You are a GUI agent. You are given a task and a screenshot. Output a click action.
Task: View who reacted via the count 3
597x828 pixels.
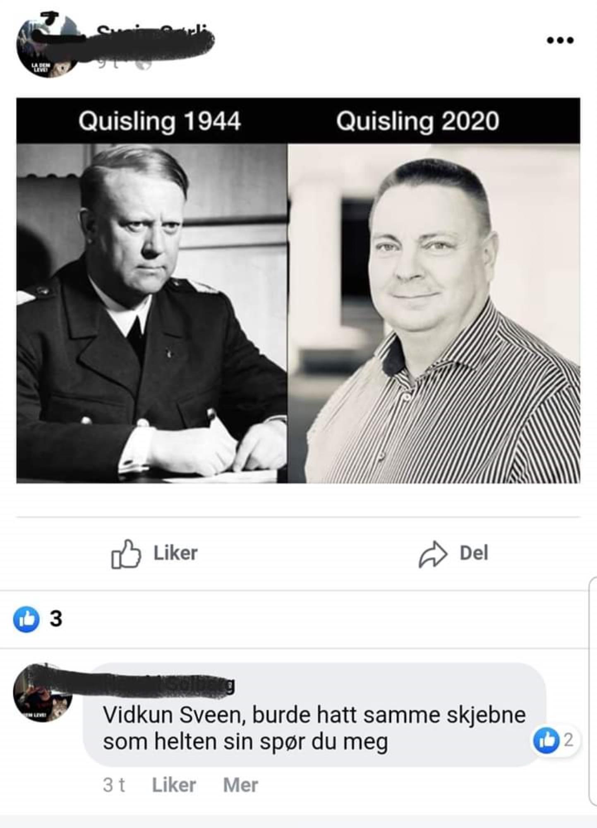click(x=56, y=619)
